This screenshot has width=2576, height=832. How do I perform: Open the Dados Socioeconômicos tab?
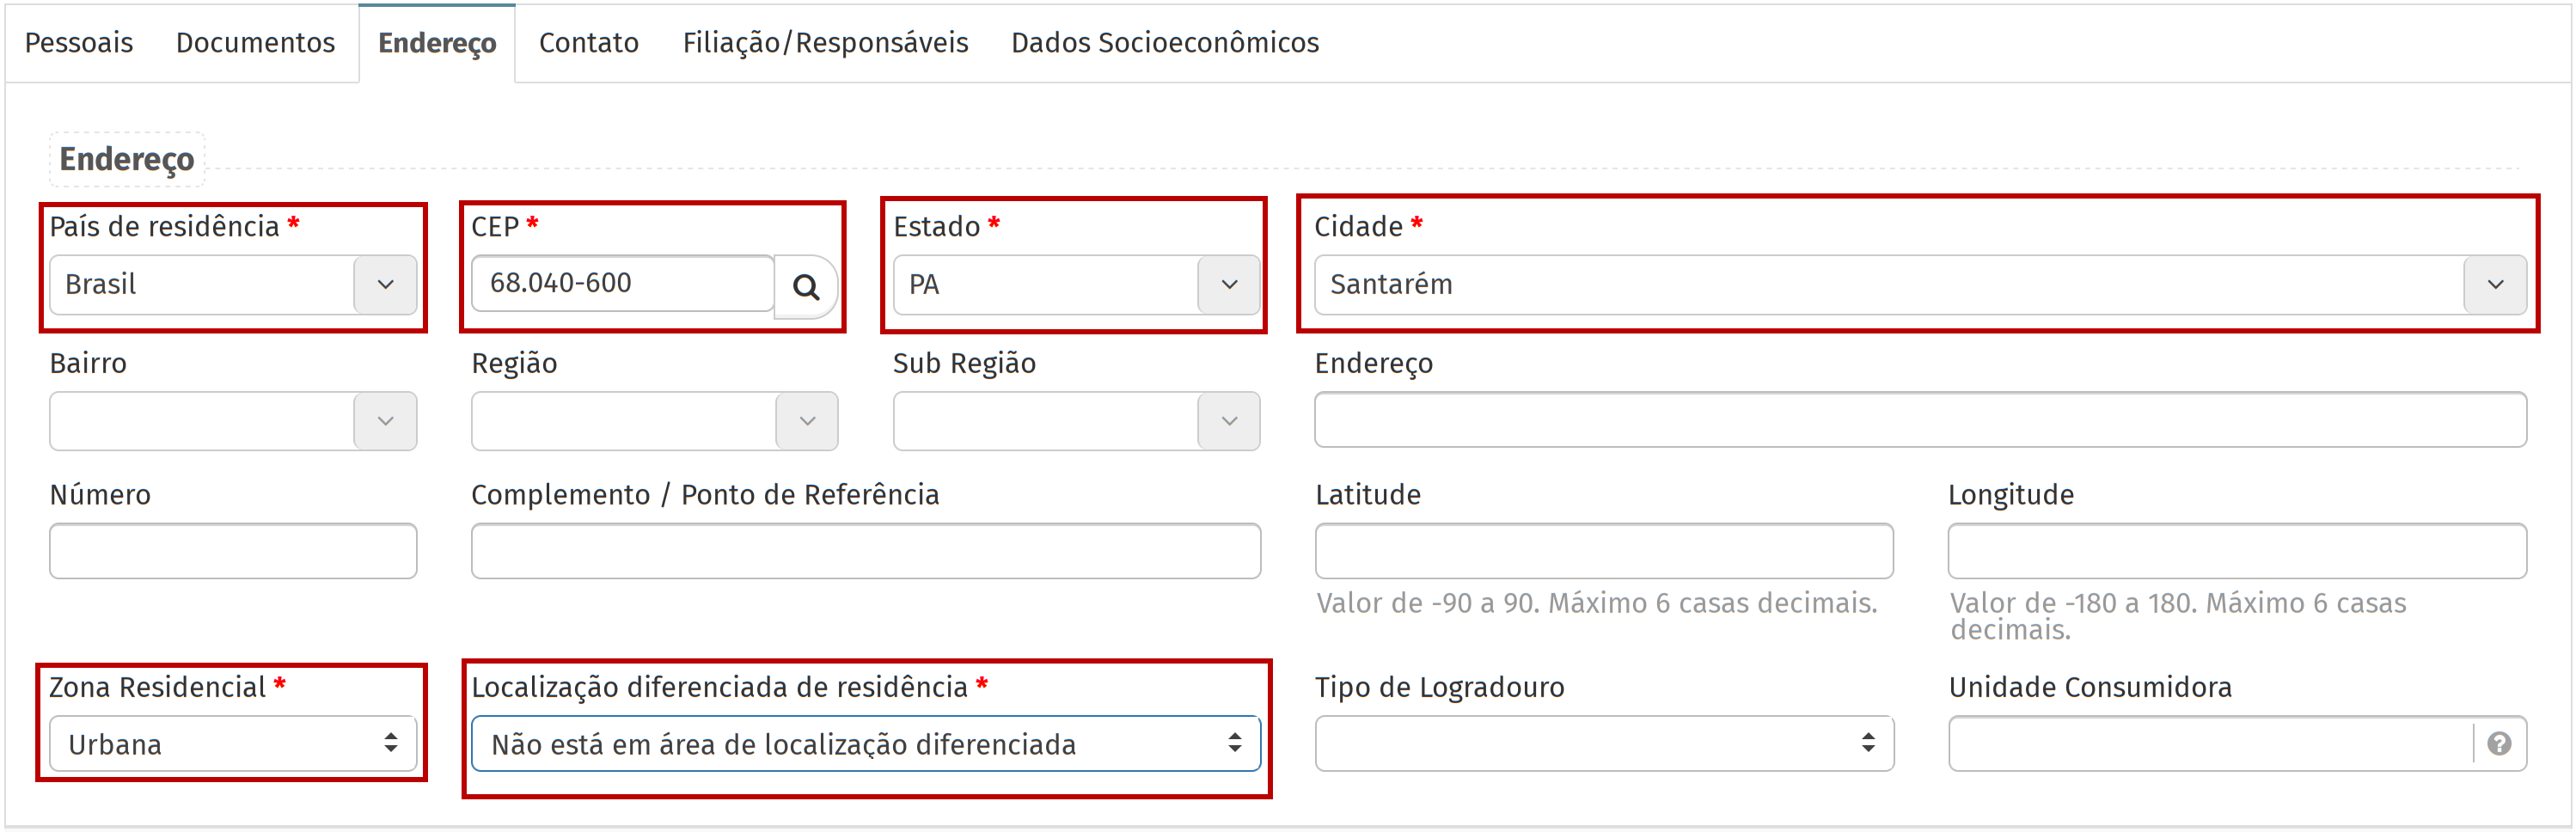coord(1165,43)
